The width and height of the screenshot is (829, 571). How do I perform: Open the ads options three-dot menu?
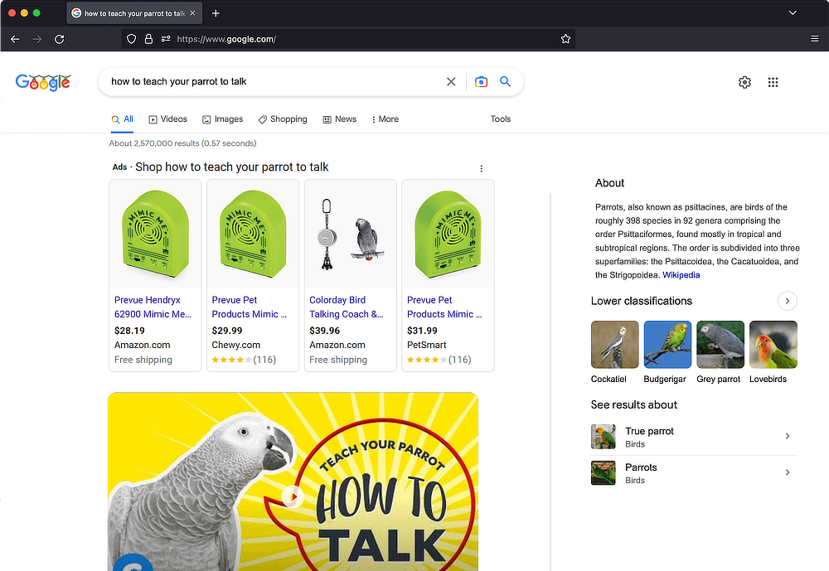[x=481, y=169]
